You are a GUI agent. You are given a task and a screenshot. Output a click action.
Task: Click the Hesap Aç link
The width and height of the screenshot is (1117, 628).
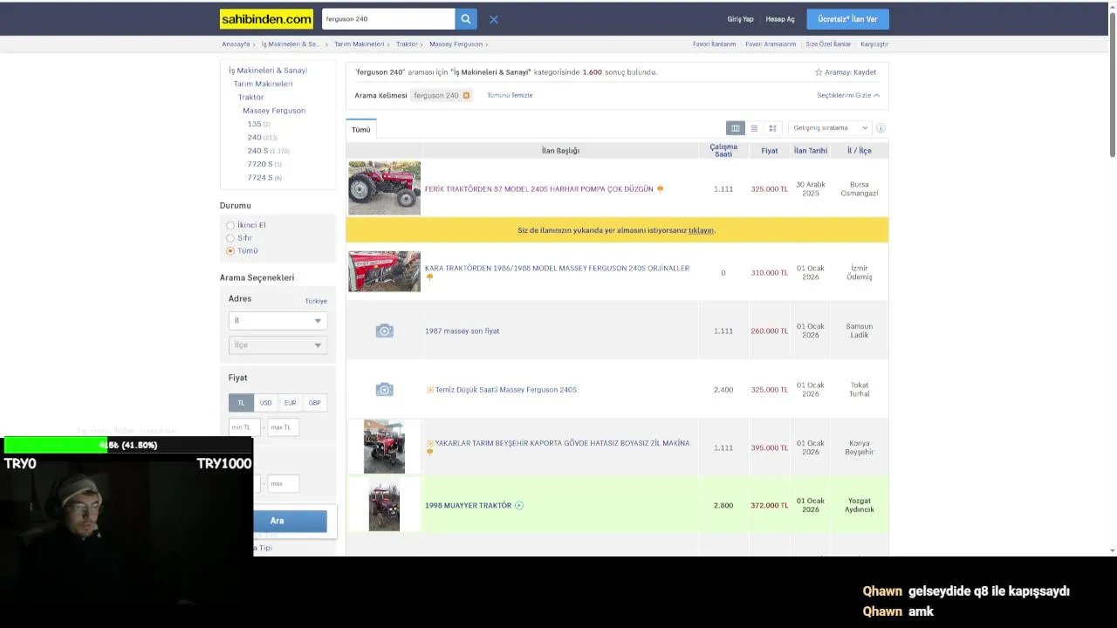click(x=780, y=19)
